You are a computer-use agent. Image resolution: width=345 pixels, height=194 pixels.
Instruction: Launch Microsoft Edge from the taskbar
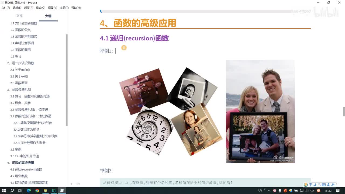[29, 190]
